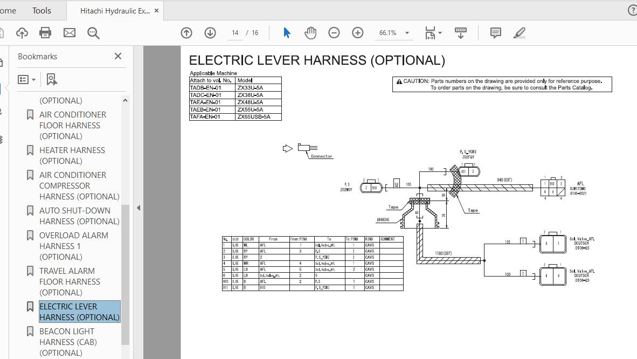Select the Hitachi Hydraulic Ex... document tab
The height and width of the screenshot is (359, 637).
click(115, 11)
